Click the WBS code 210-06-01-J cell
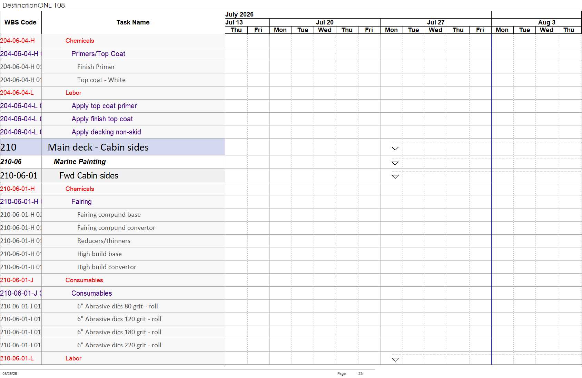The height and width of the screenshot is (378, 582). (x=21, y=280)
